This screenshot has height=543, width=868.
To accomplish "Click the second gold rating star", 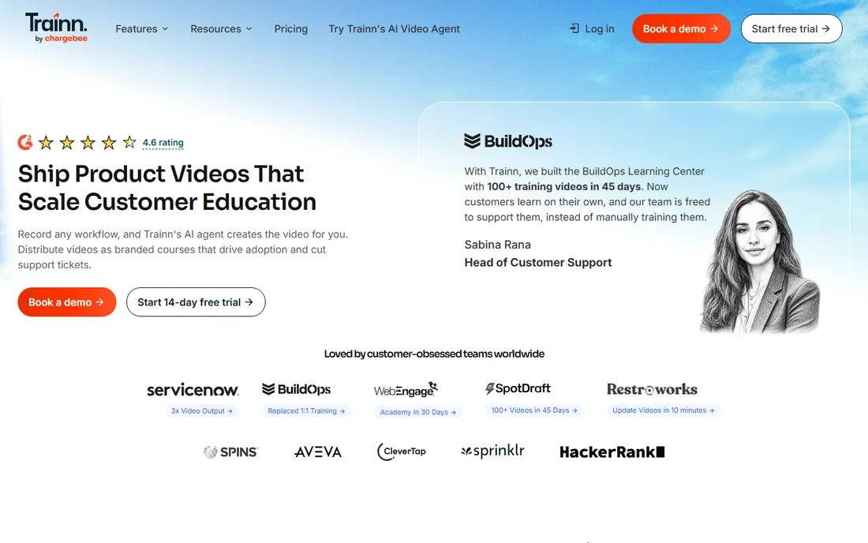I will click(67, 143).
